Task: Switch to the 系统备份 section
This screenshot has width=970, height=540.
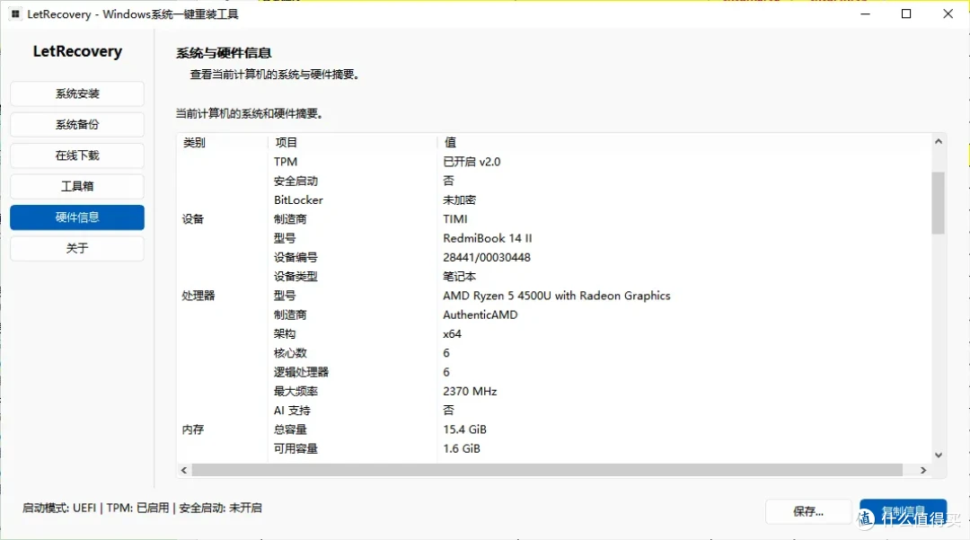Action: point(77,124)
